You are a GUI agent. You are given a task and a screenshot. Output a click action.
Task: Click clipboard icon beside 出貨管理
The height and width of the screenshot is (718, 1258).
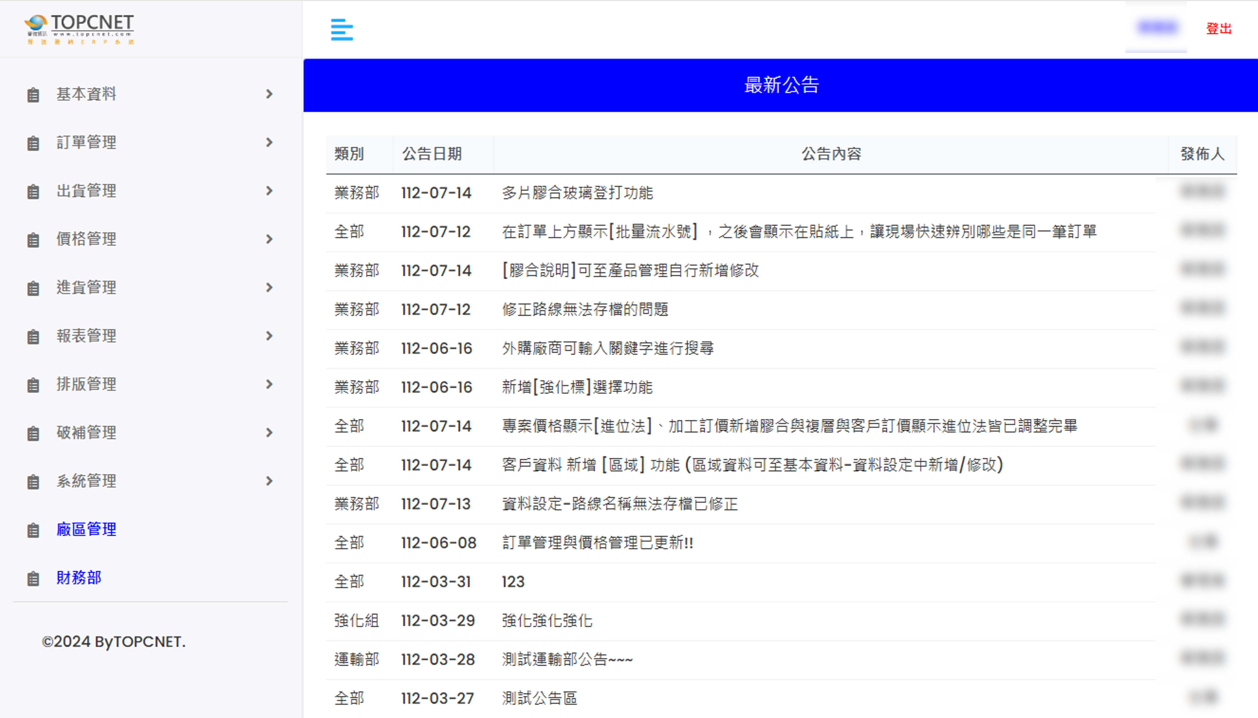(33, 191)
